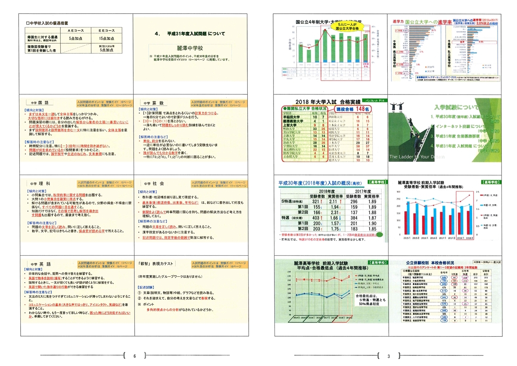Click the '4. 平成31年度入試問題 について' slide title
Image resolution: width=517 pixels, height=366 pixels.
click(190, 33)
